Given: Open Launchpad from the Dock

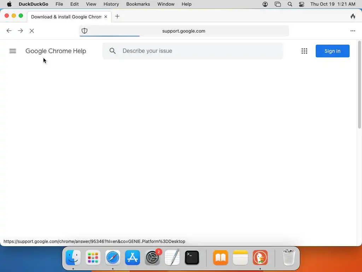Looking at the screenshot, I should 93,257.
